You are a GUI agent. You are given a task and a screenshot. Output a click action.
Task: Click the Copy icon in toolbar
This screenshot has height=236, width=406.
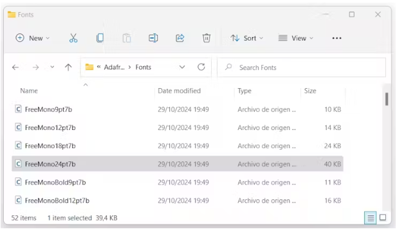(100, 38)
